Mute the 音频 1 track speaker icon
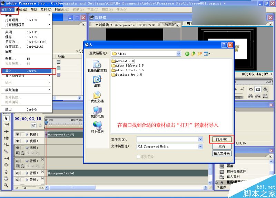The image size is (276, 198). (x=18, y=161)
